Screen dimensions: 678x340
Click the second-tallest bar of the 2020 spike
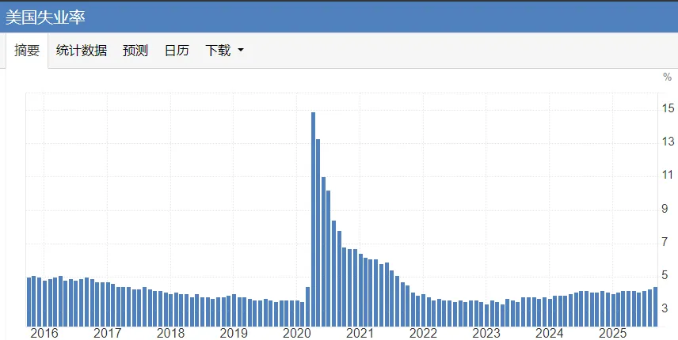(x=318, y=232)
